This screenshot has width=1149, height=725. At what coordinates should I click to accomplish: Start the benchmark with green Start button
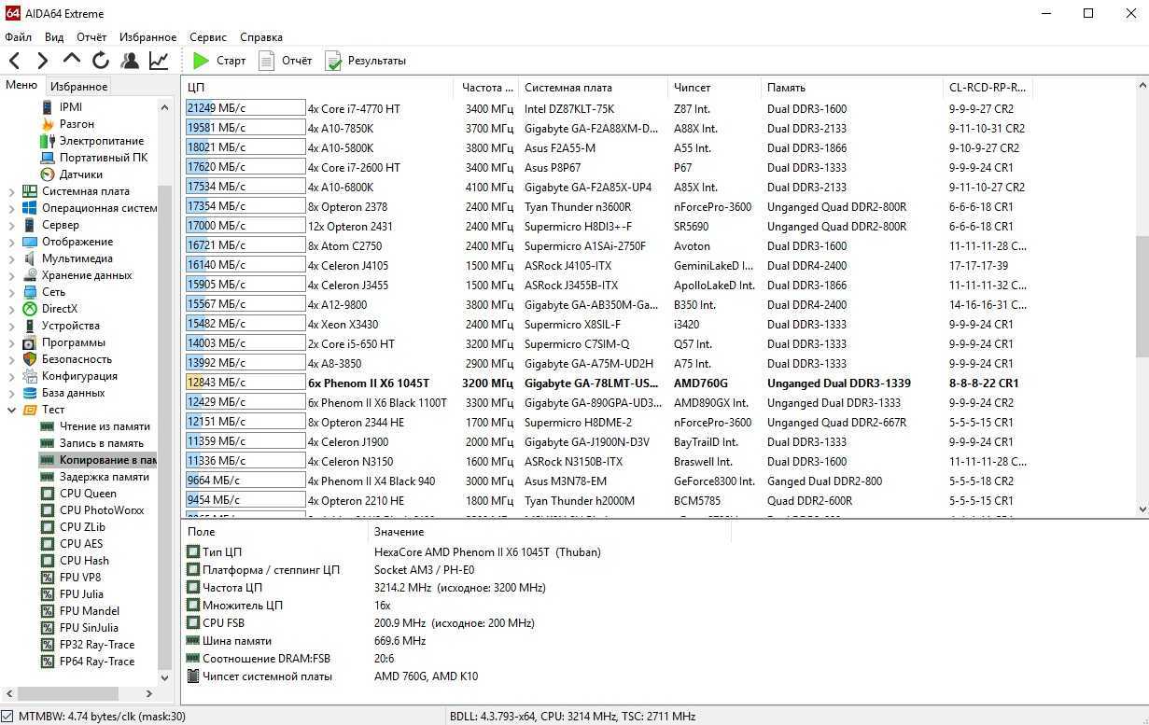(219, 61)
